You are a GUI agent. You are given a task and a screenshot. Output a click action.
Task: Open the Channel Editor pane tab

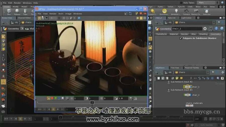[24, 18]
